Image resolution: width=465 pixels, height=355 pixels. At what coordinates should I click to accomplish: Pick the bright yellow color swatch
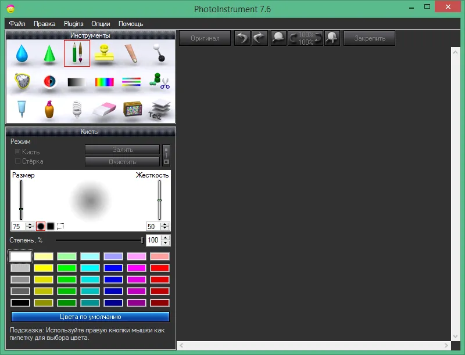(x=44, y=268)
